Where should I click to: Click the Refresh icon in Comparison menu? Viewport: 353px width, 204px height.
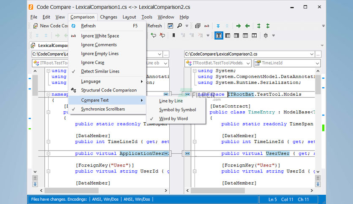tap(73, 26)
